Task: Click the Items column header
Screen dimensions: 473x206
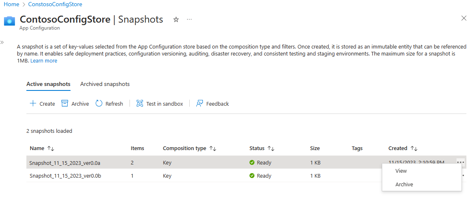Action: [137, 148]
